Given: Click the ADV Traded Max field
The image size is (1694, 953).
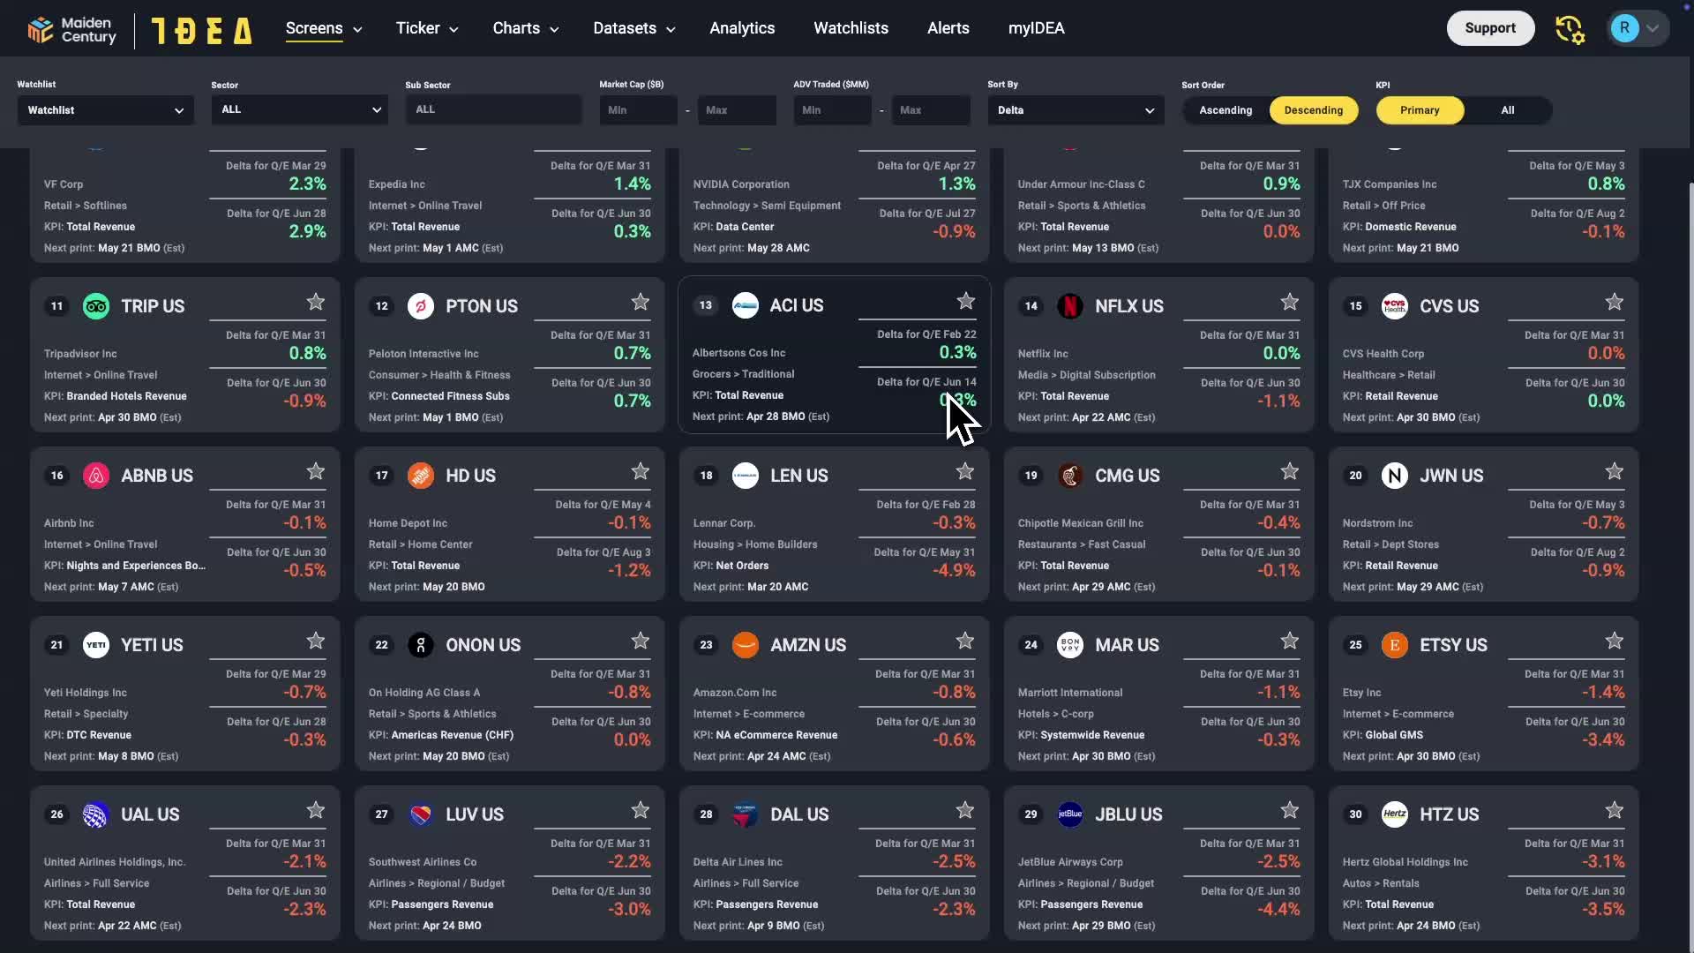Looking at the screenshot, I should pos(932,110).
